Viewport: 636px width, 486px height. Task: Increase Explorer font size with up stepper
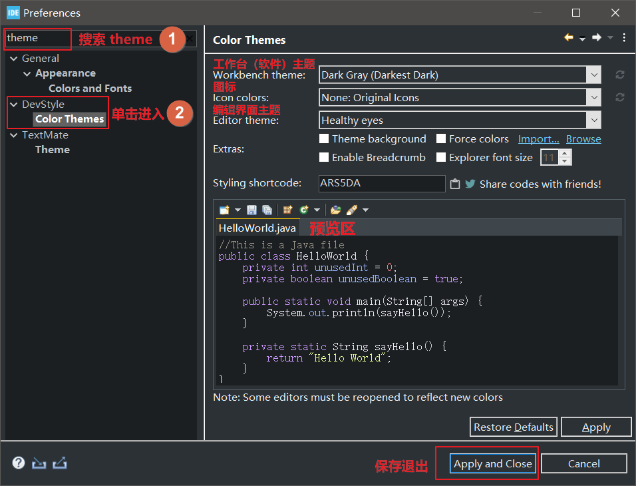[x=565, y=154]
